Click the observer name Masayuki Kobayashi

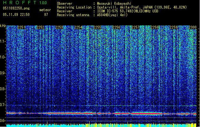click(114, 3)
